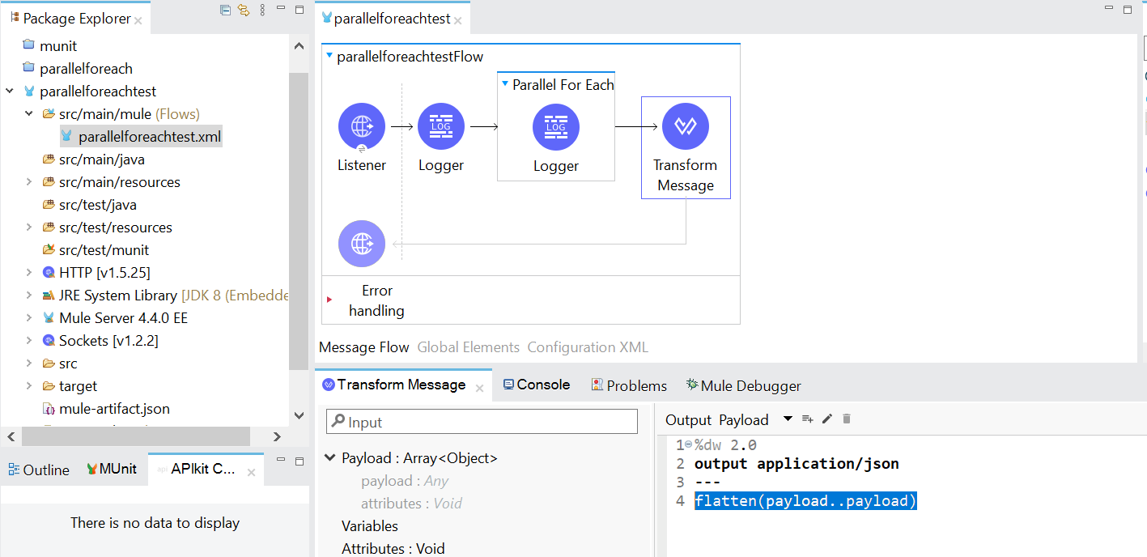
Task: Fold the DataWeave header at line 1
Action: 688,444
